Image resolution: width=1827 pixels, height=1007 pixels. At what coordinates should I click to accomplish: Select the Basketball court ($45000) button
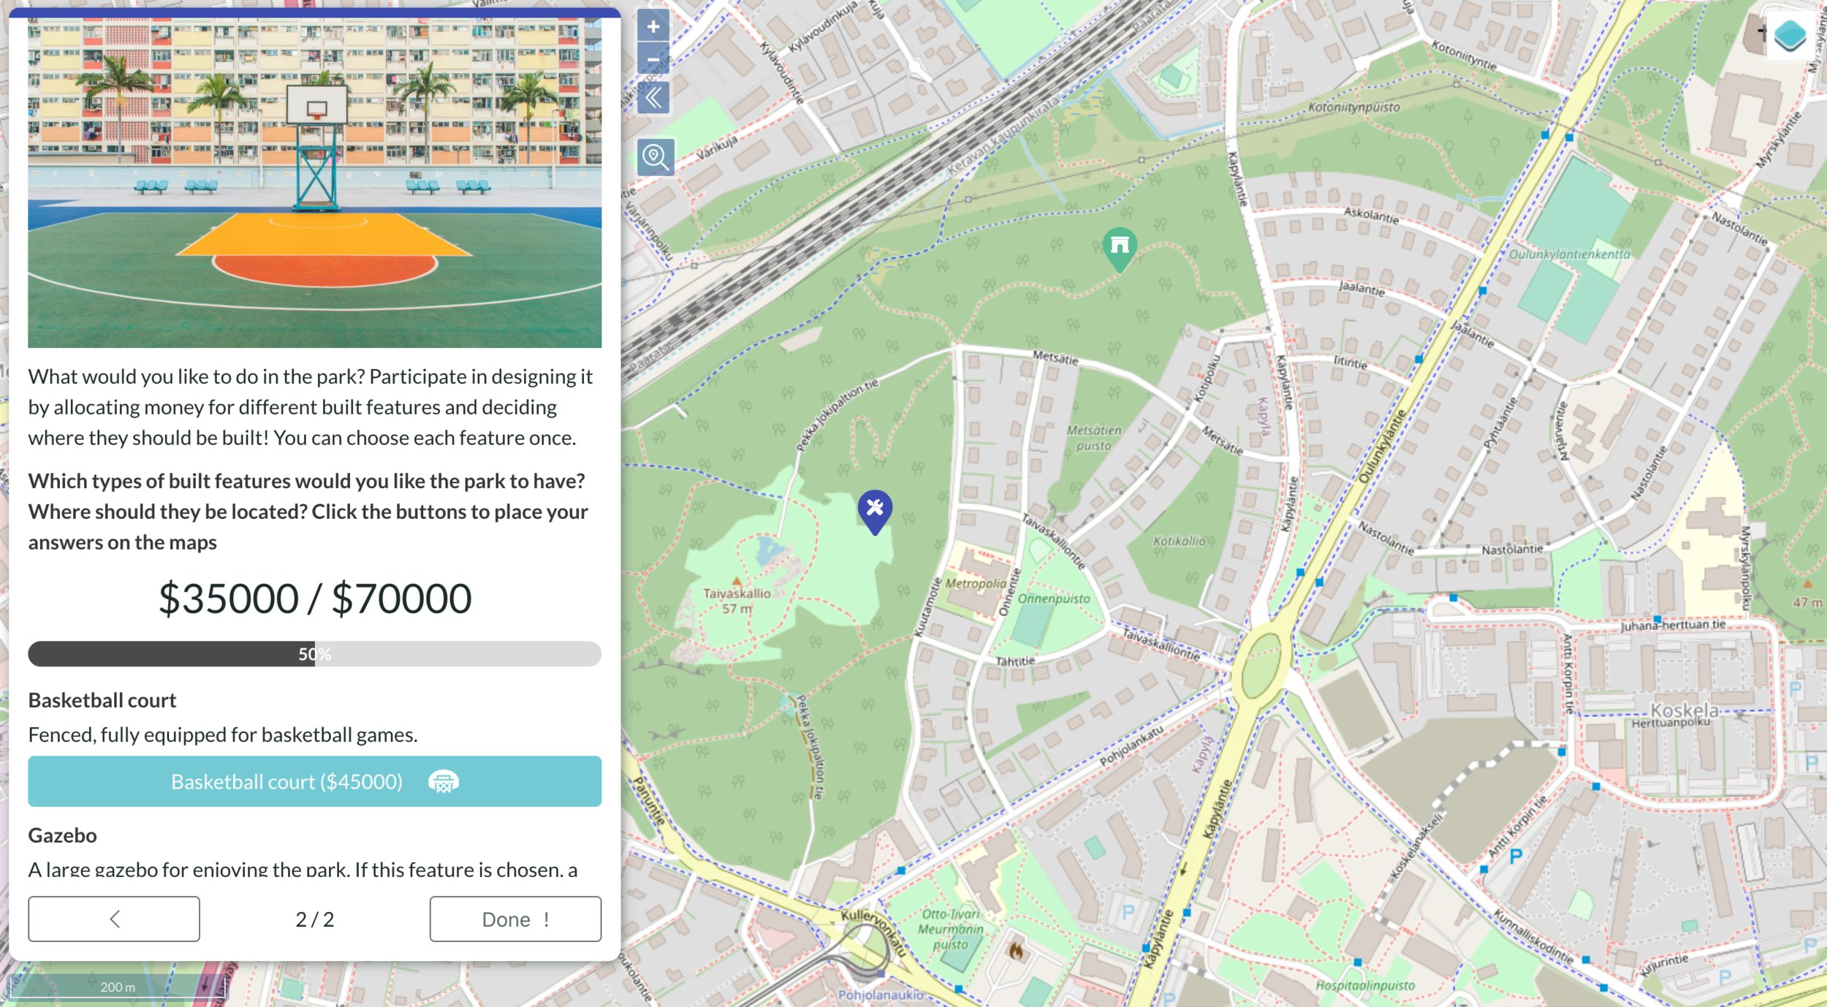click(x=315, y=781)
